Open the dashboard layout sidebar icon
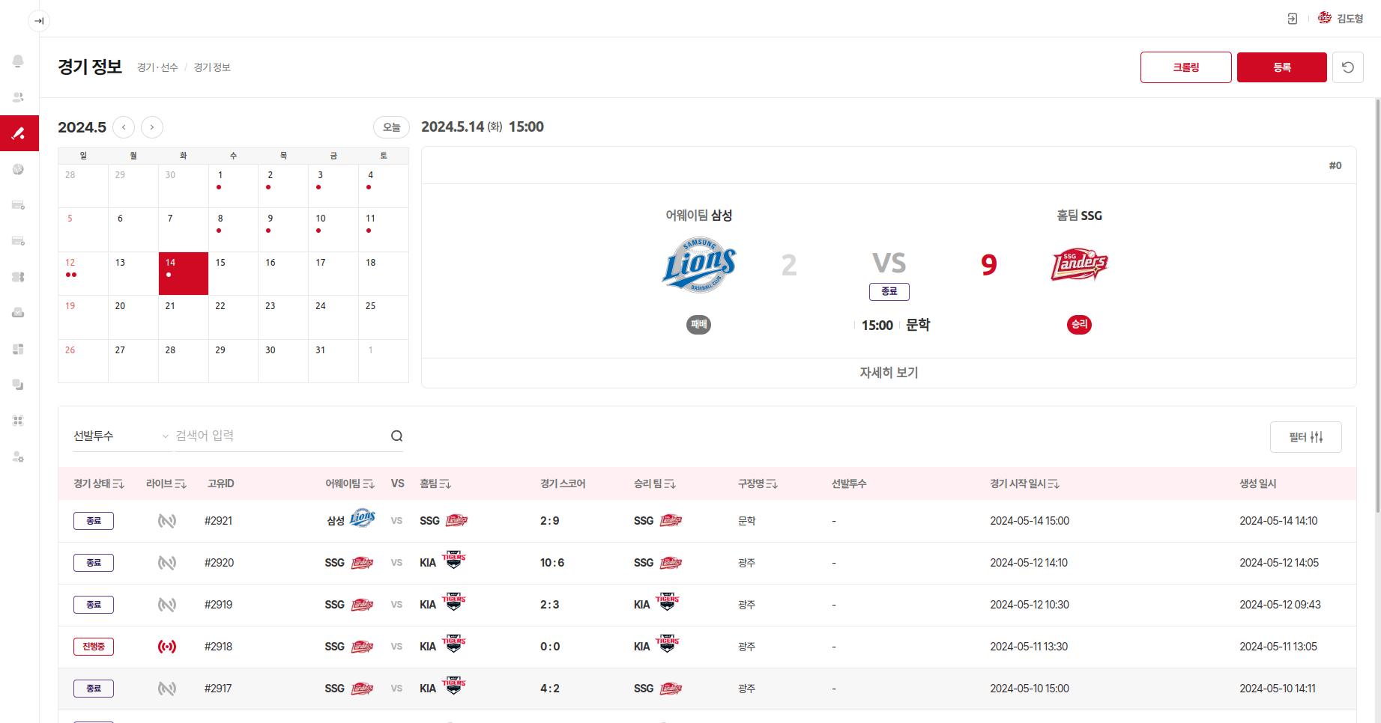 point(18,349)
